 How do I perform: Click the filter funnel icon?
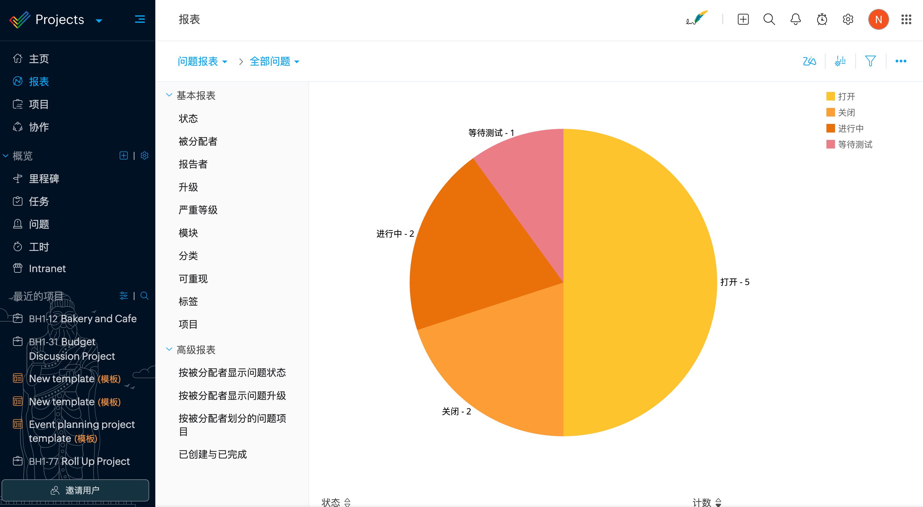(x=870, y=61)
